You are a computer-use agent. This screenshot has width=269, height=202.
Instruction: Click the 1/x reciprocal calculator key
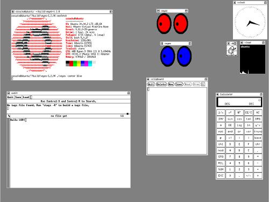[x=221, y=113]
